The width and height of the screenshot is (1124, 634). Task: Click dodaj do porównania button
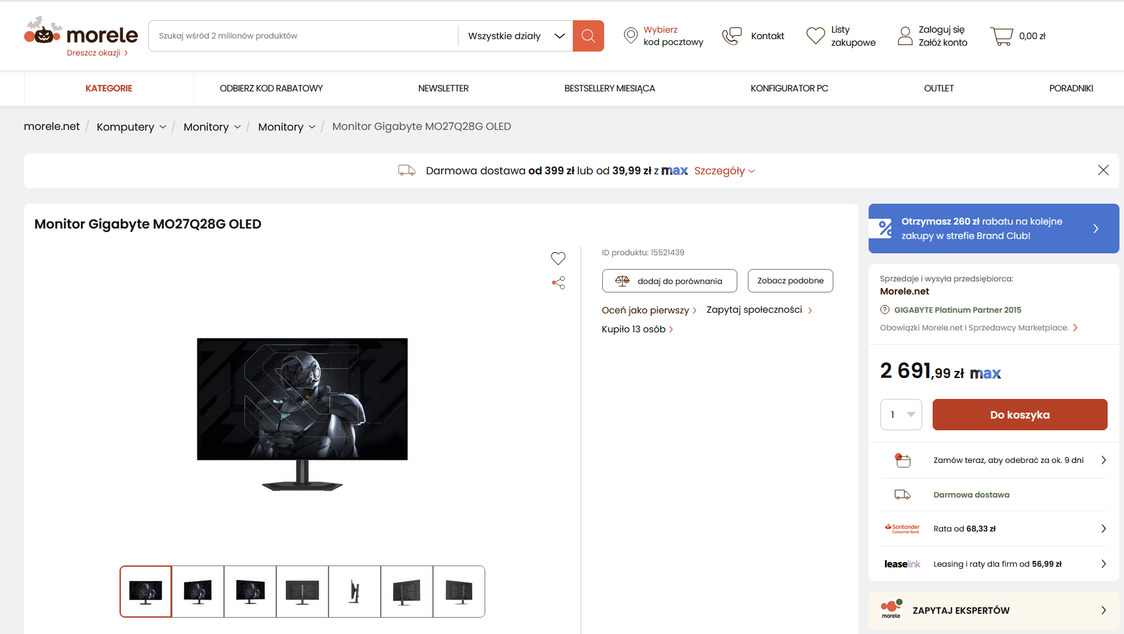[669, 281]
